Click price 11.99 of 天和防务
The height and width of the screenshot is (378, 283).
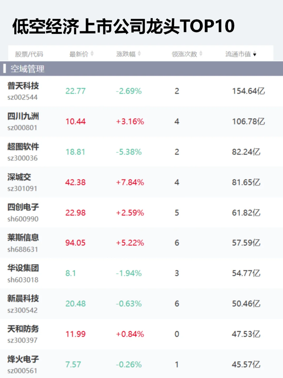click(x=75, y=334)
